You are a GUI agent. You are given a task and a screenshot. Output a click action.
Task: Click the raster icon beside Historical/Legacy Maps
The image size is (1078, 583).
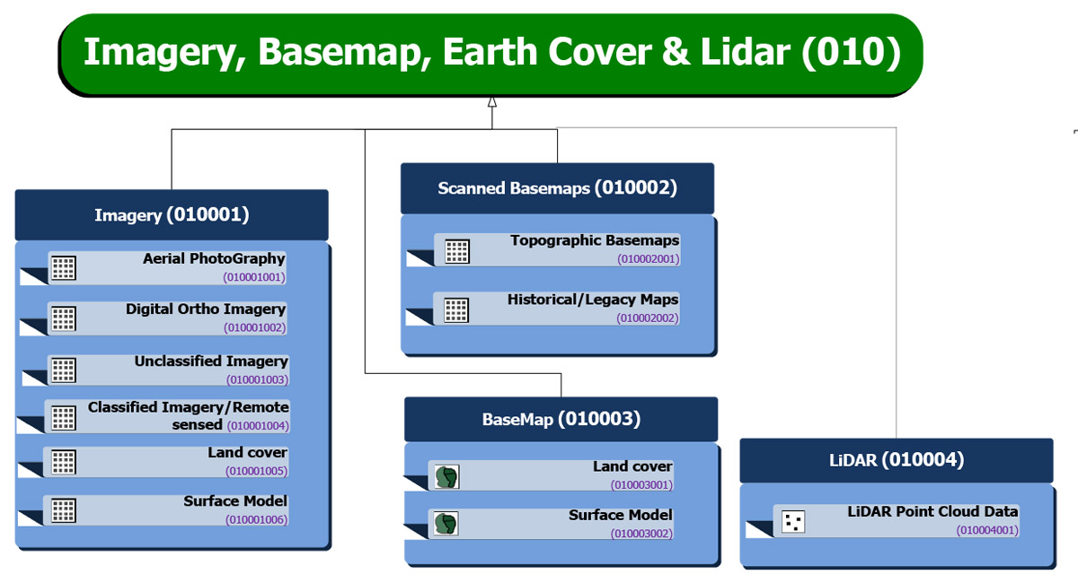click(456, 310)
